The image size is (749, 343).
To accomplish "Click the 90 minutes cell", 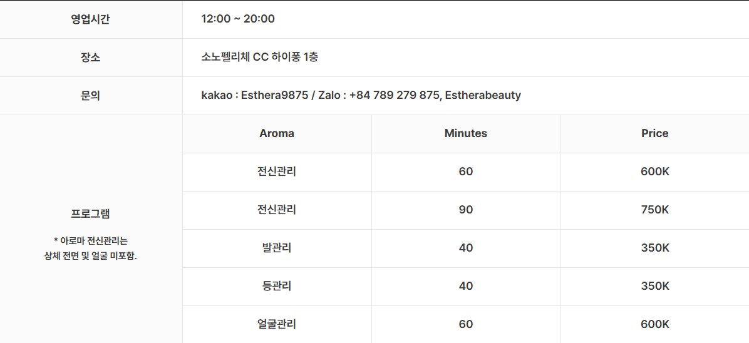I will (x=466, y=210).
